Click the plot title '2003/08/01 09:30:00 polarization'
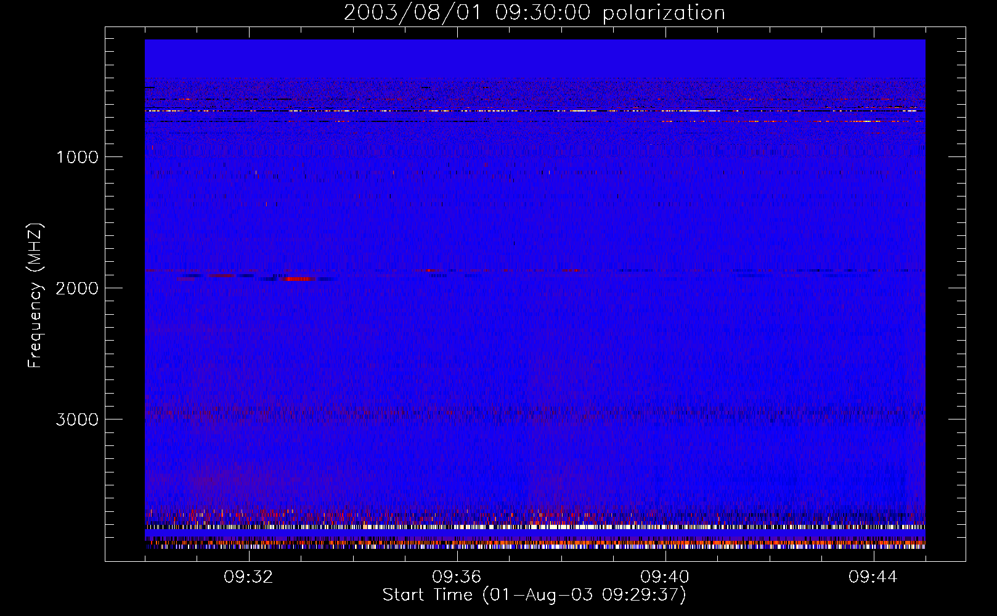 (534, 13)
